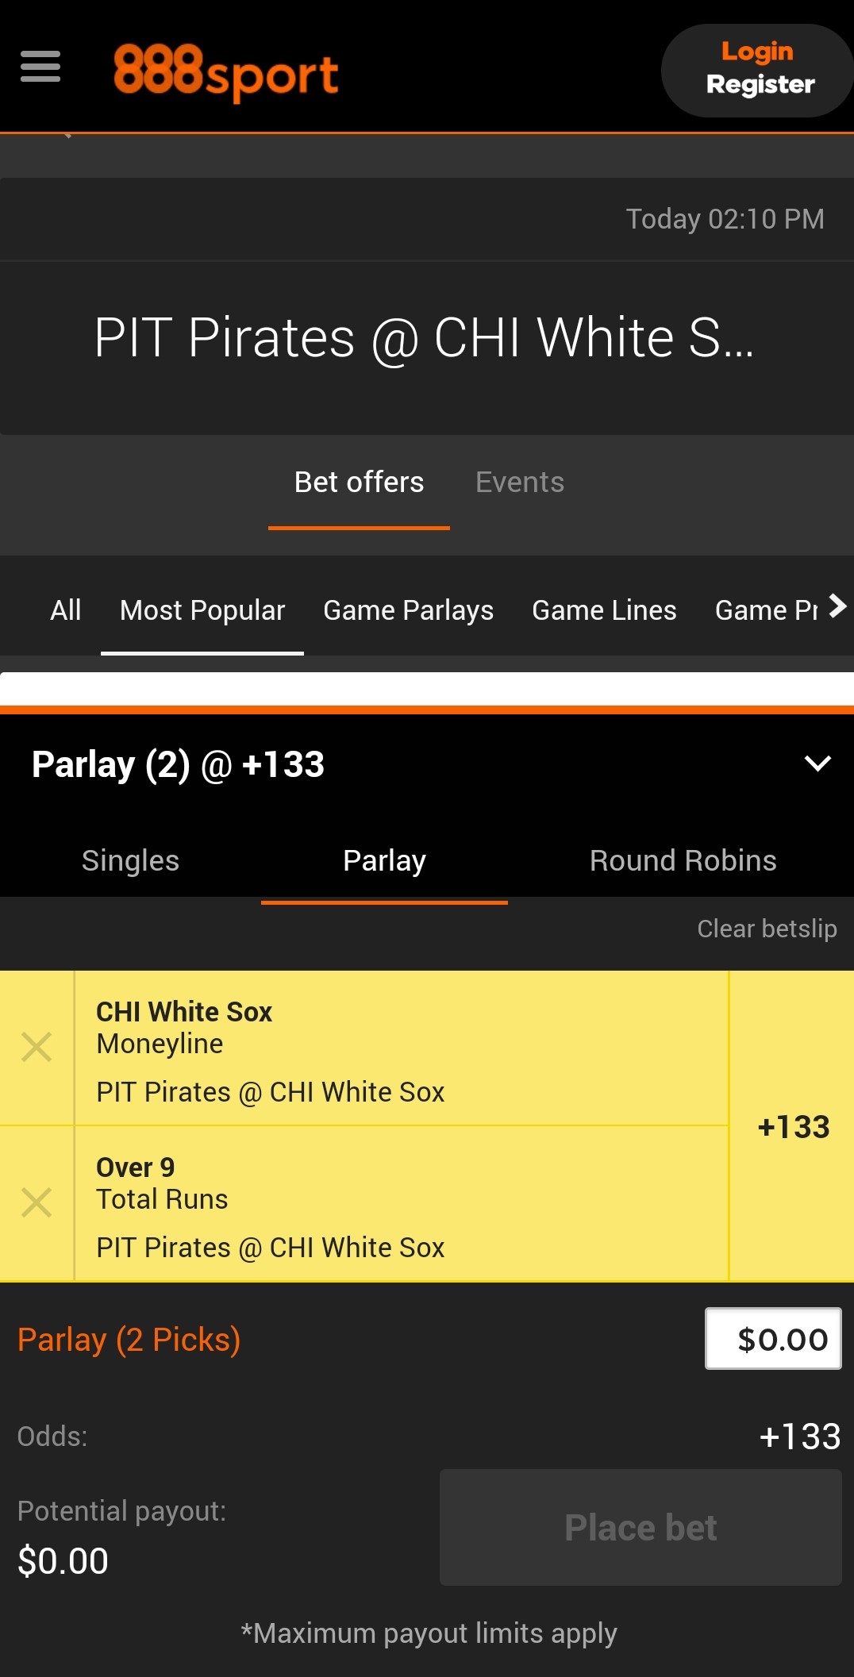
Task: Open Game Parlays category
Action: click(x=408, y=610)
